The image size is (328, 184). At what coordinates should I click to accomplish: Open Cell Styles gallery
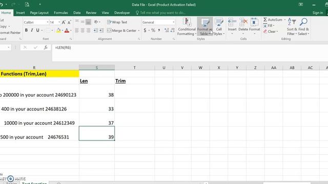(219, 27)
